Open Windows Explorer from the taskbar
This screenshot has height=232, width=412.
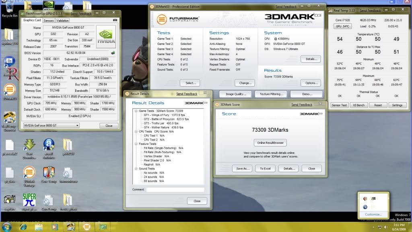39,227
